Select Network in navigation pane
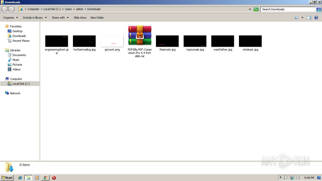 (x=15, y=93)
